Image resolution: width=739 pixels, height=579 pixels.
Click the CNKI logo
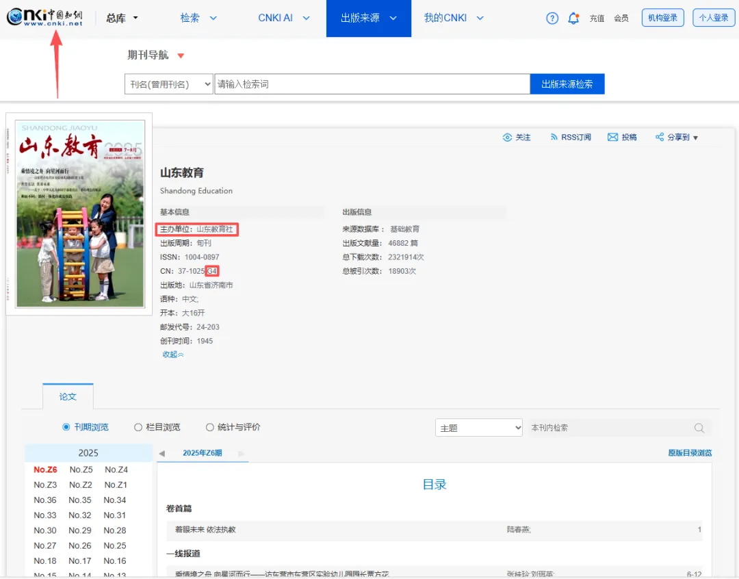[44, 17]
